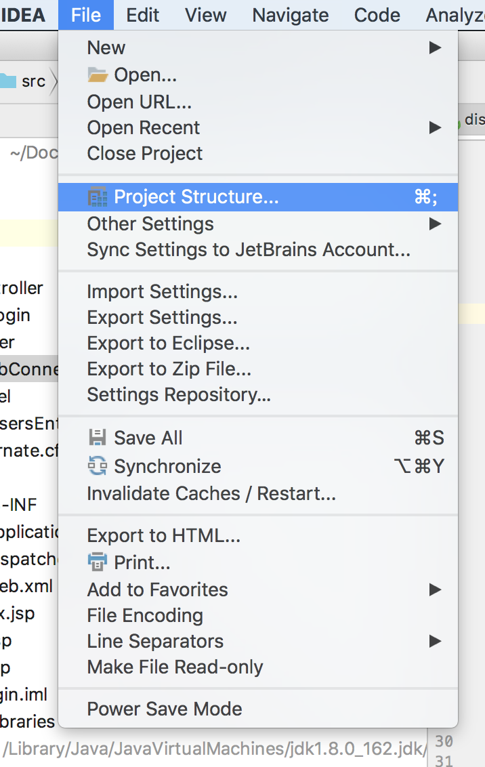Open the Analyze menu
The image size is (485, 767).
tap(455, 15)
